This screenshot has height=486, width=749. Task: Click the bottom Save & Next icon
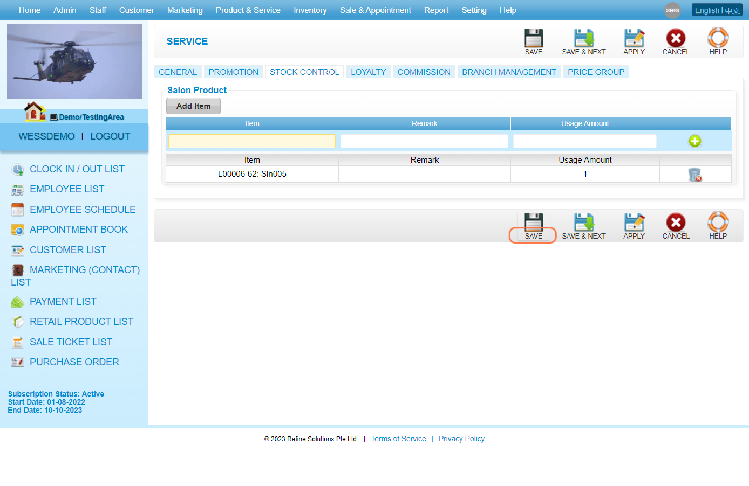584,223
